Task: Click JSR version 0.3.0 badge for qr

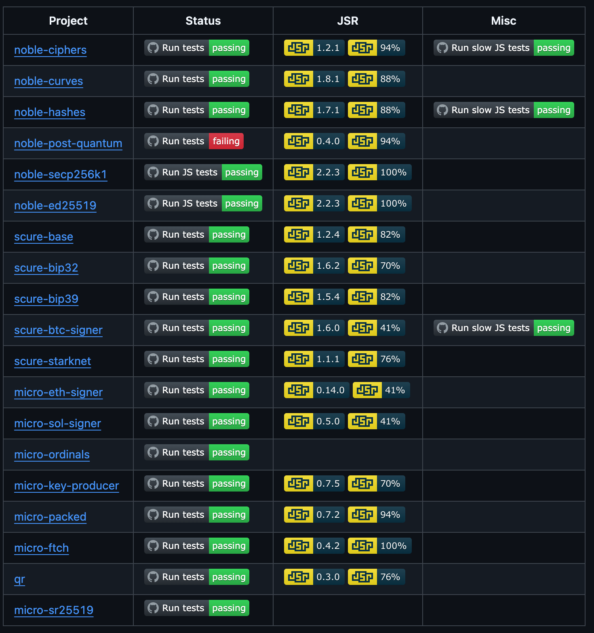Action: [x=314, y=577]
